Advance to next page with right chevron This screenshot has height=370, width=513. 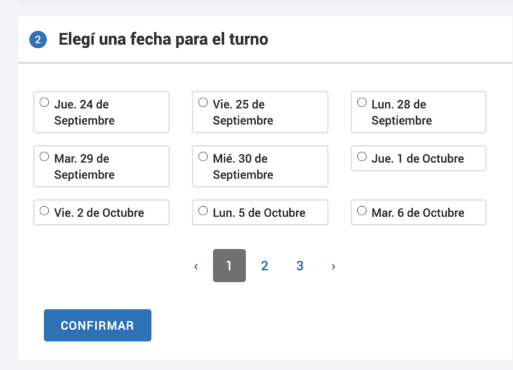coord(333,266)
